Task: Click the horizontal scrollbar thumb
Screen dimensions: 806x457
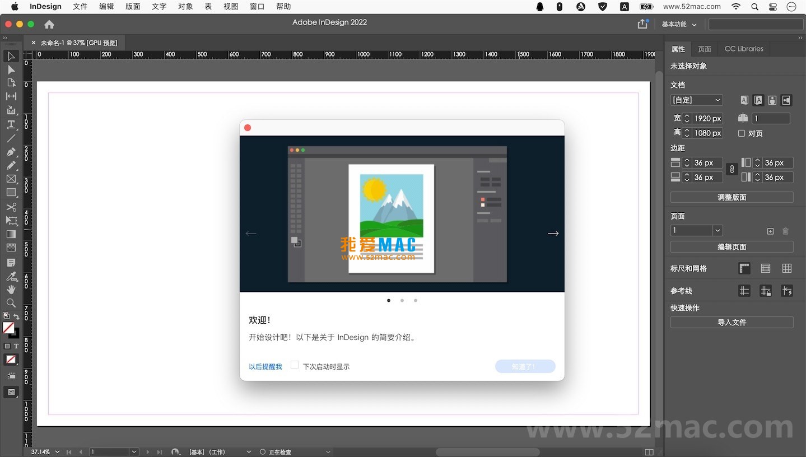Action: (x=487, y=452)
